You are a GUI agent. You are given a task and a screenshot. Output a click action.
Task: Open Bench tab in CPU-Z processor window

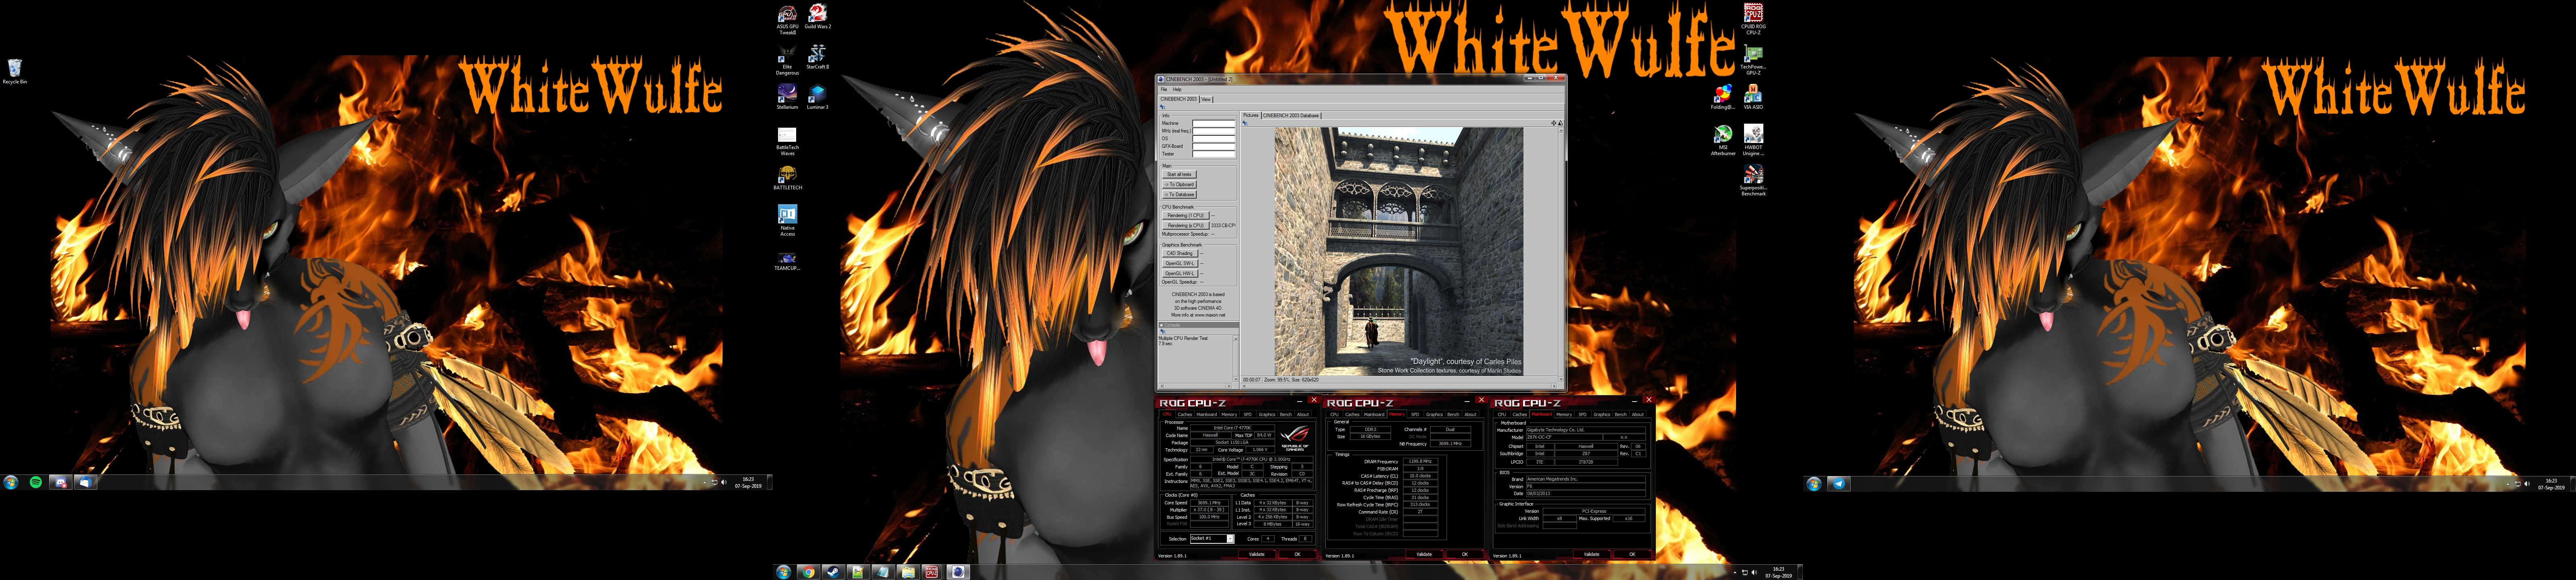pos(1286,415)
